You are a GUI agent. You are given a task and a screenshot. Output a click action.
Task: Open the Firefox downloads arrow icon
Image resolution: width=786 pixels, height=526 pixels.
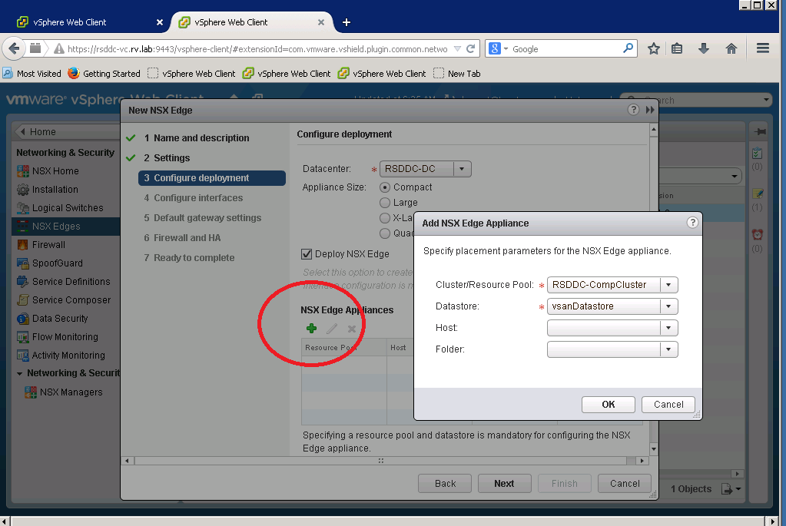pos(704,48)
